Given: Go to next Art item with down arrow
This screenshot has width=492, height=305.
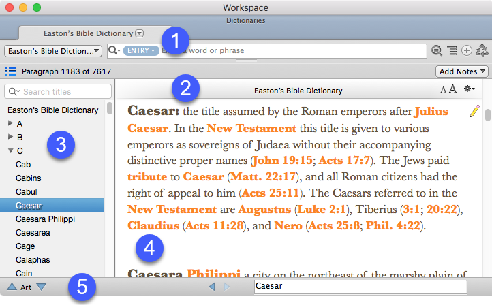Looking at the screenshot, I should pyautogui.click(x=42, y=287).
